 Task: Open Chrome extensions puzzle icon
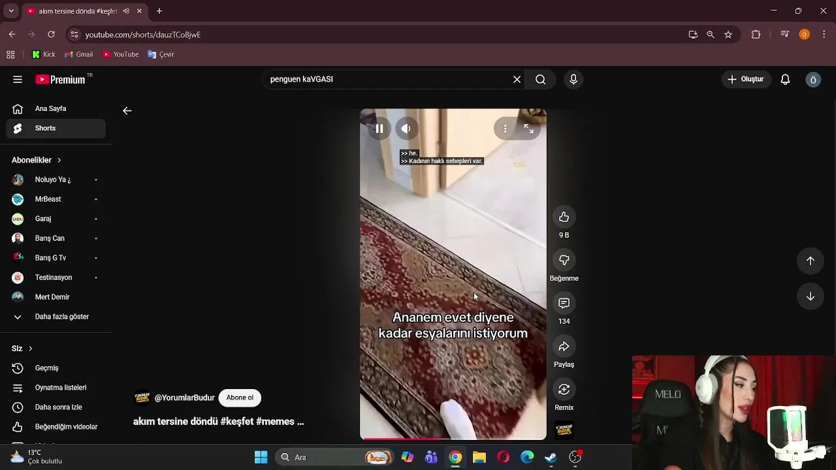(756, 35)
